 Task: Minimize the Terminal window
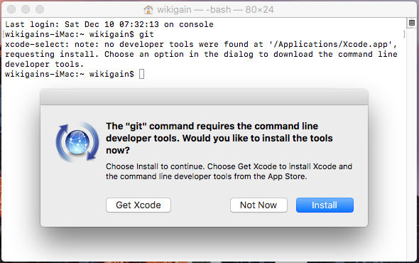(26, 9)
